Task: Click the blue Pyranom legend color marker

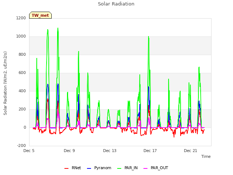Action: pyautogui.click(x=89, y=168)
